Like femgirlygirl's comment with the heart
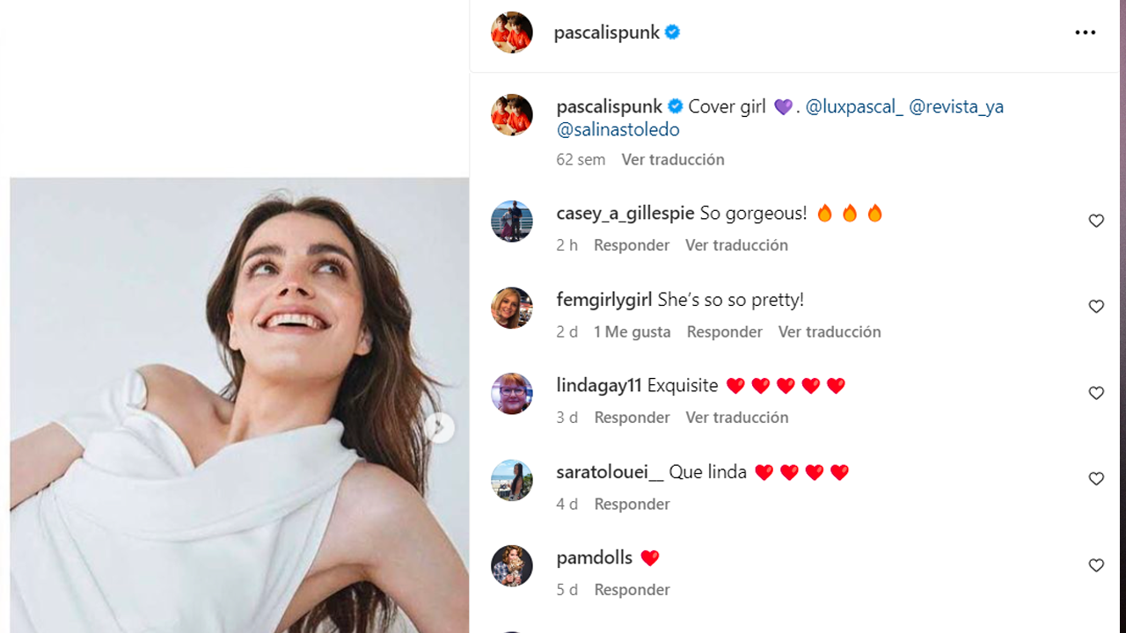The image size is (1126, 633). [1096, 306]
